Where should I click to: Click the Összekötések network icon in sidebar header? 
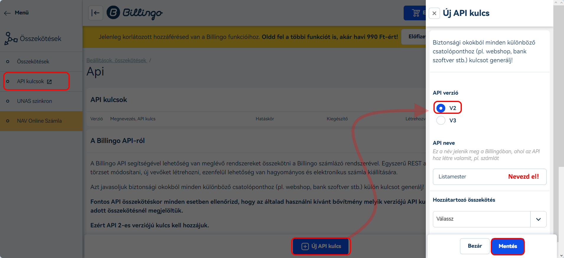[11, 39]
